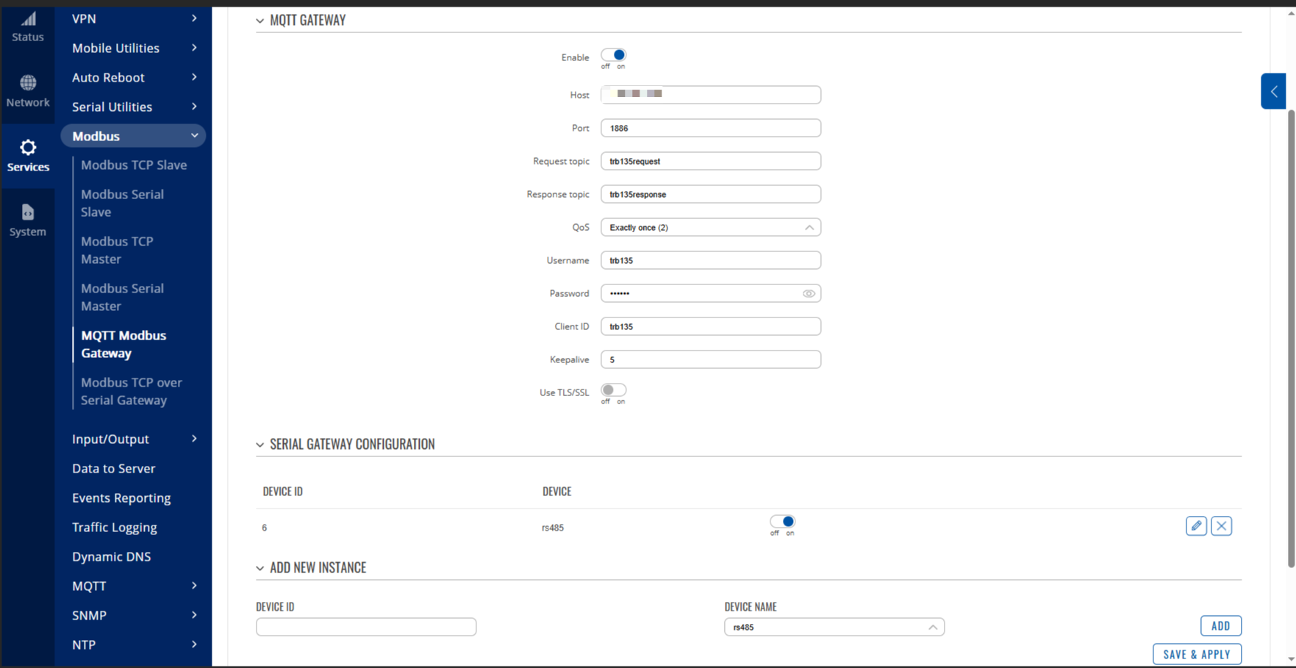Toggle off the rs485 device instance
The width and height of the screenshot is (1296, 668).
(x=782, y=522)
